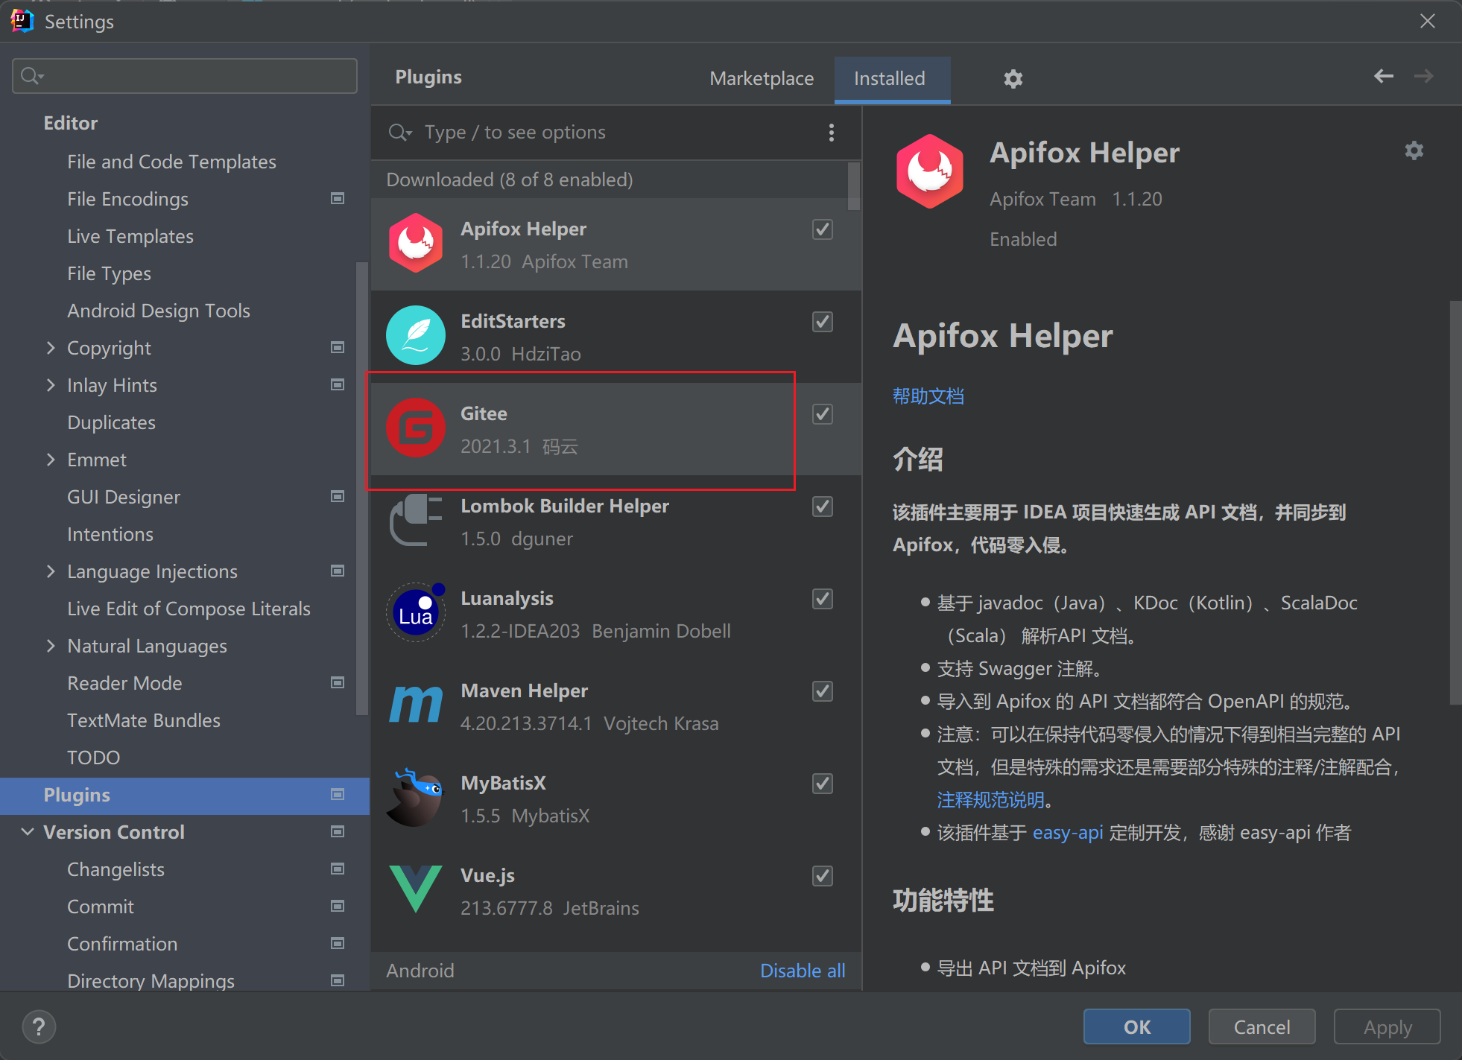This screenshot has height=1060, width=1462.
Task: Open the TODO settings entry
Action: click(93, 758)
